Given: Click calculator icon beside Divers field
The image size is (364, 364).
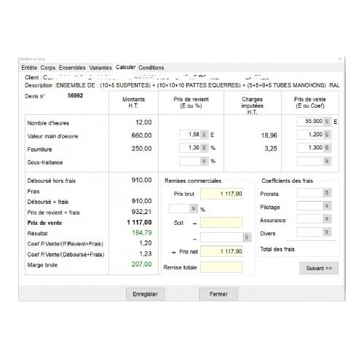Looking at the screenshot, I should (x=327, y=232).
